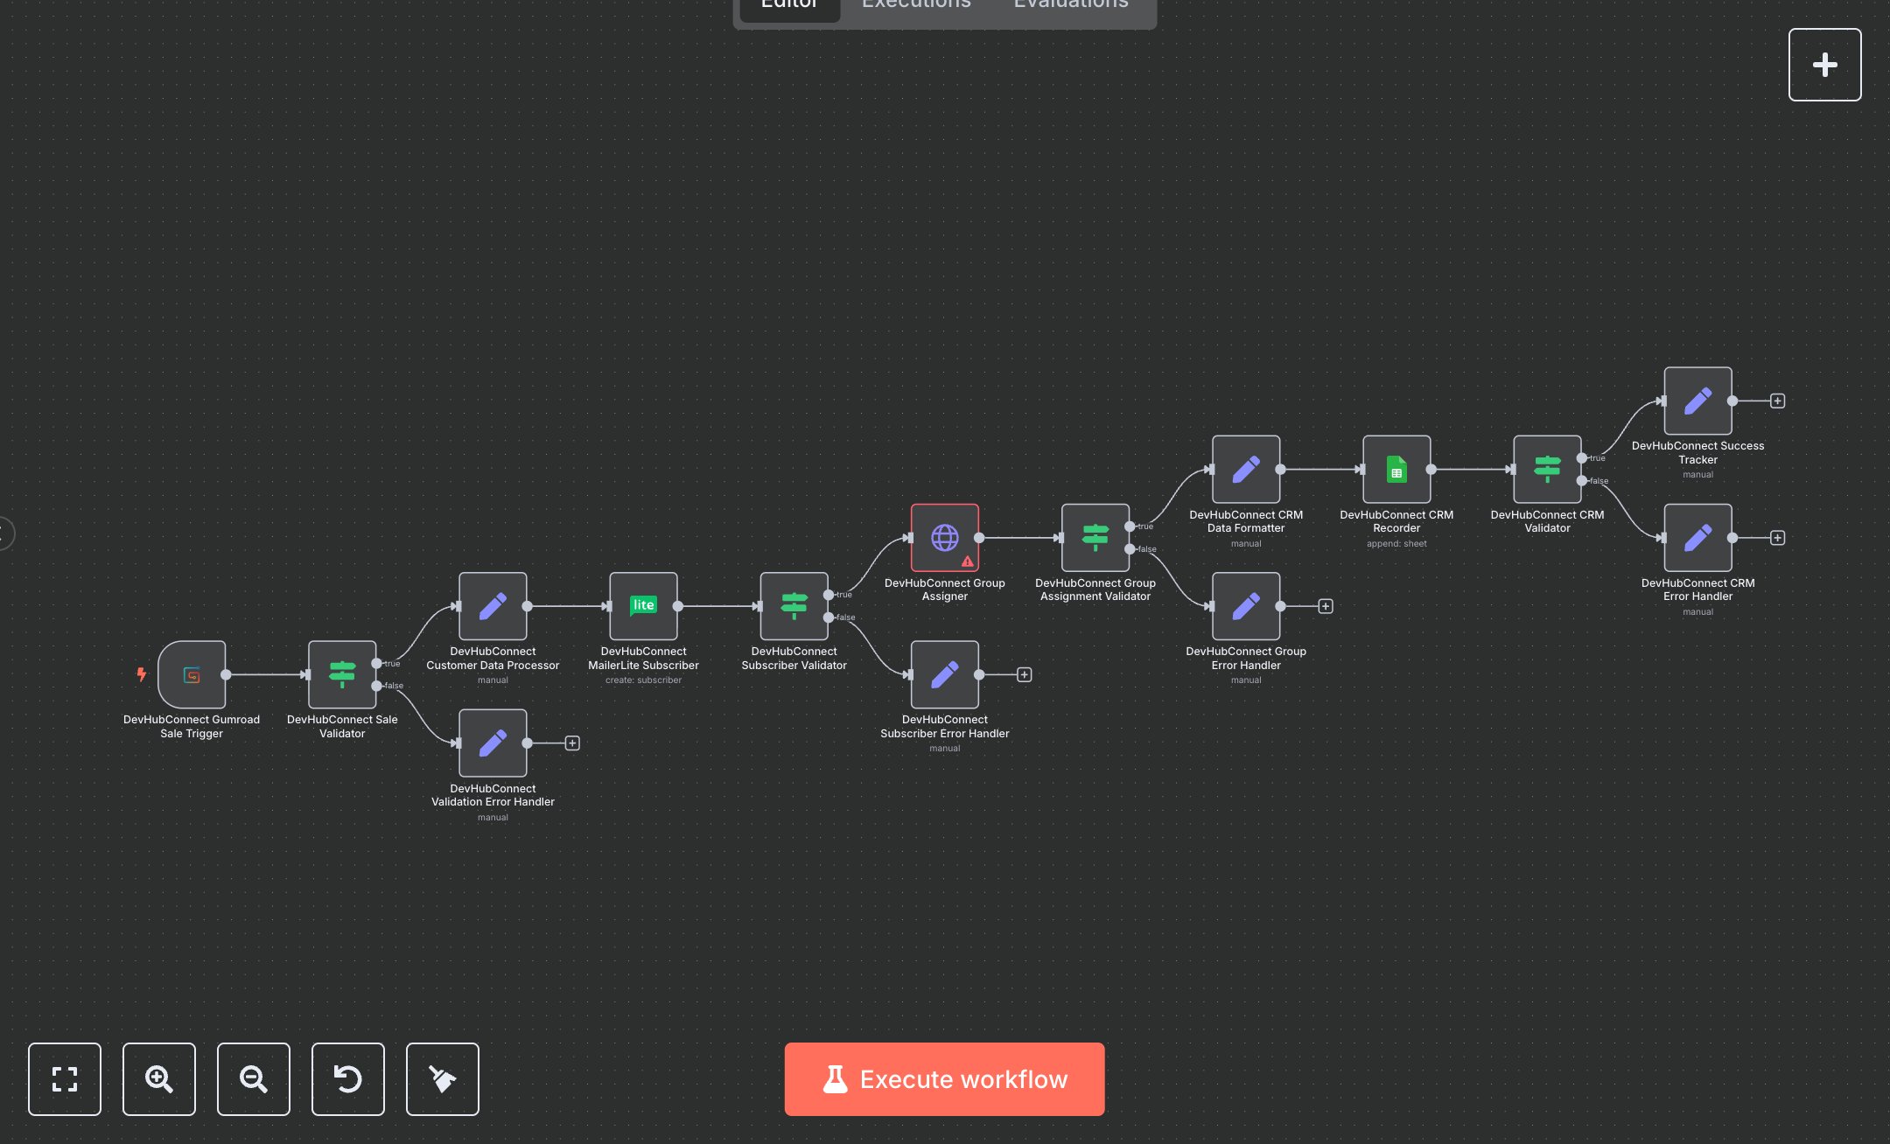Click plus connector after Group Error Handler

tap(1325, 605)
